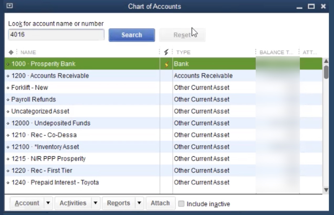
Task: Click the lightning bolt icon on Prosperity Bank row
Action: 166,64
